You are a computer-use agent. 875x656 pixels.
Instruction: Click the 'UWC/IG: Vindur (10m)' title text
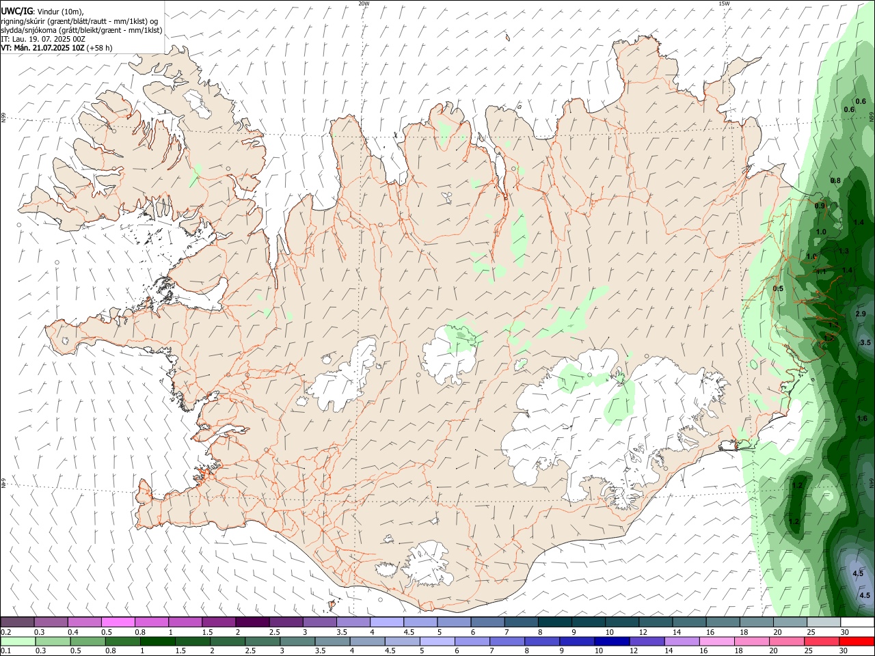pos(43,12)
